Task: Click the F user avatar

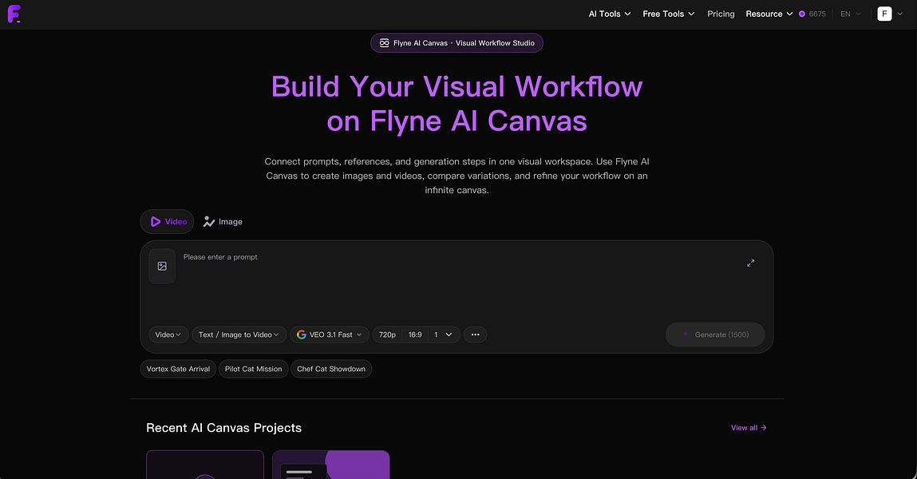Action: [884, 14]
